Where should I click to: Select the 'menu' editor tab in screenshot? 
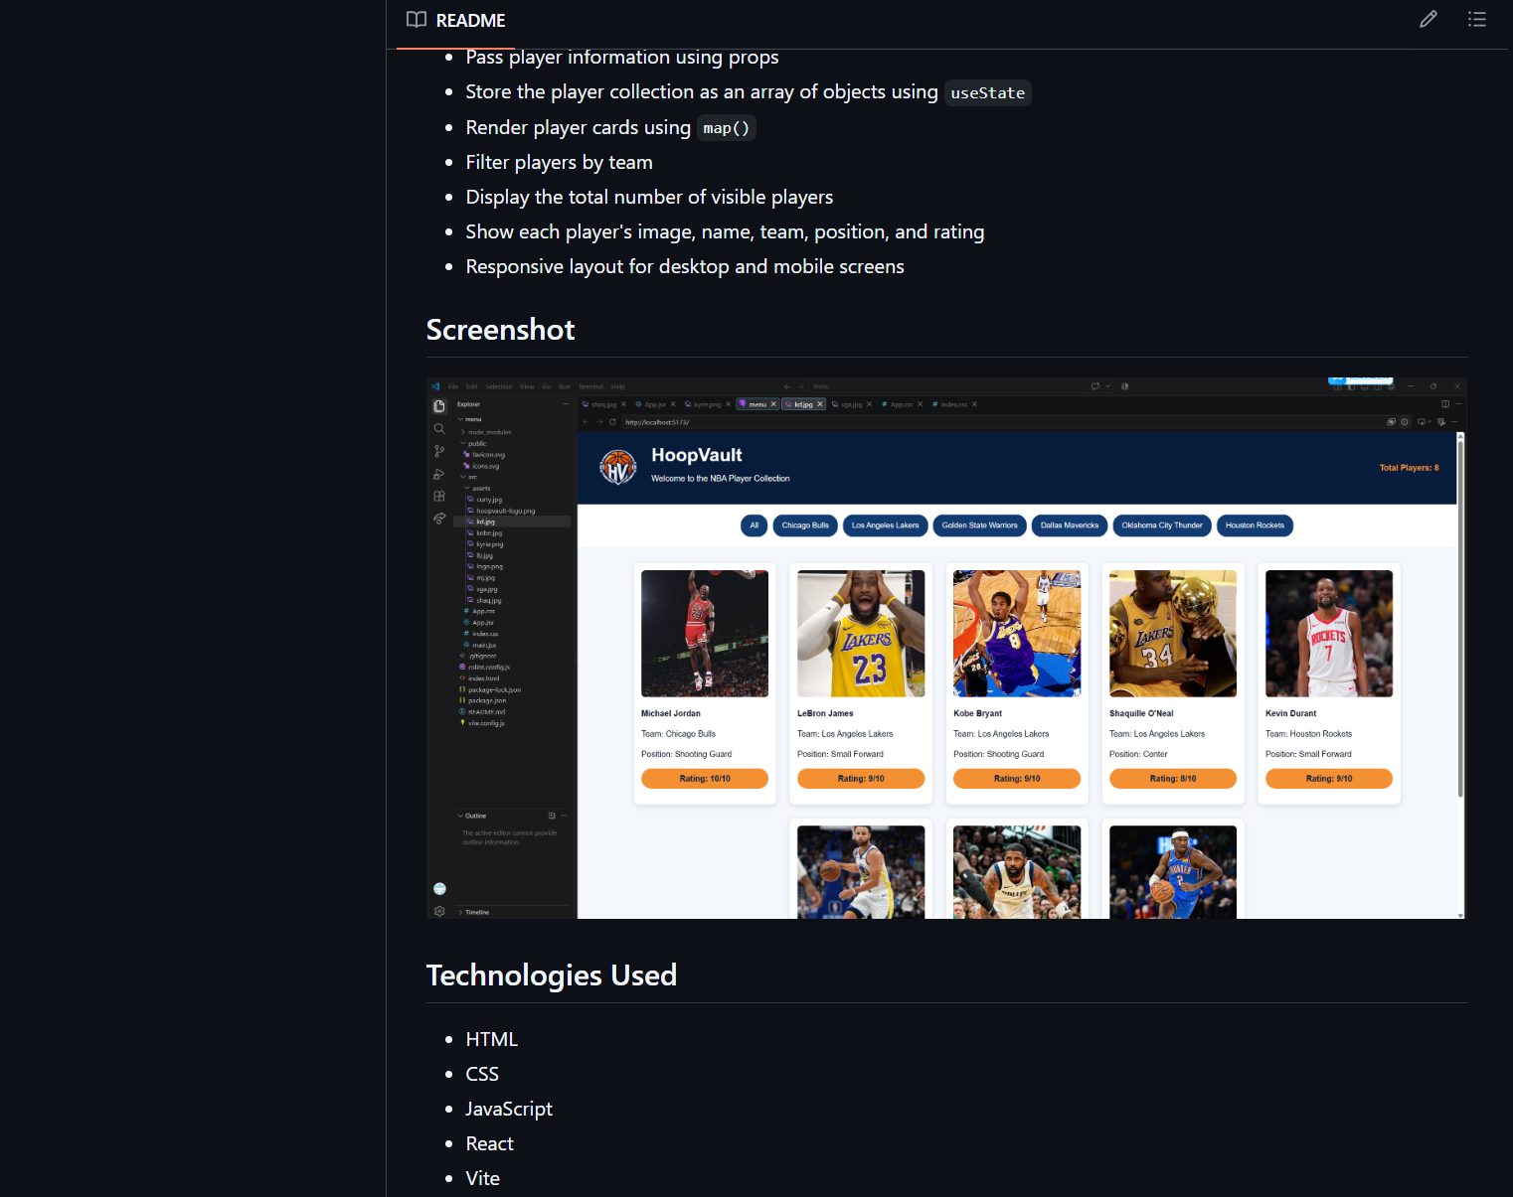click(757, 404)
